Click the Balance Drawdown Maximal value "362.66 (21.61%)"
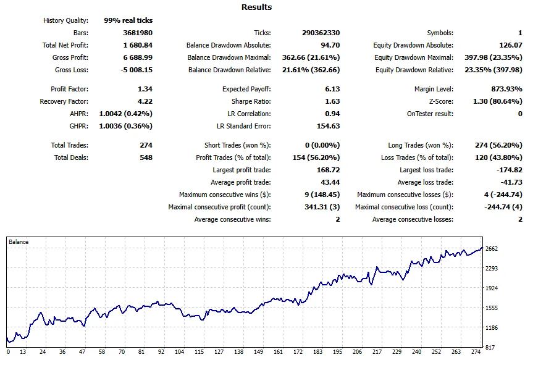546x365 pixels. (x=311, y=57)
